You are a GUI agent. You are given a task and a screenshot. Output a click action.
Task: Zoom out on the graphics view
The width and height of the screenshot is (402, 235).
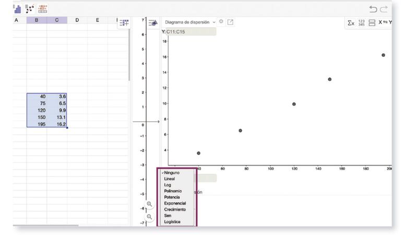[149, 217]
